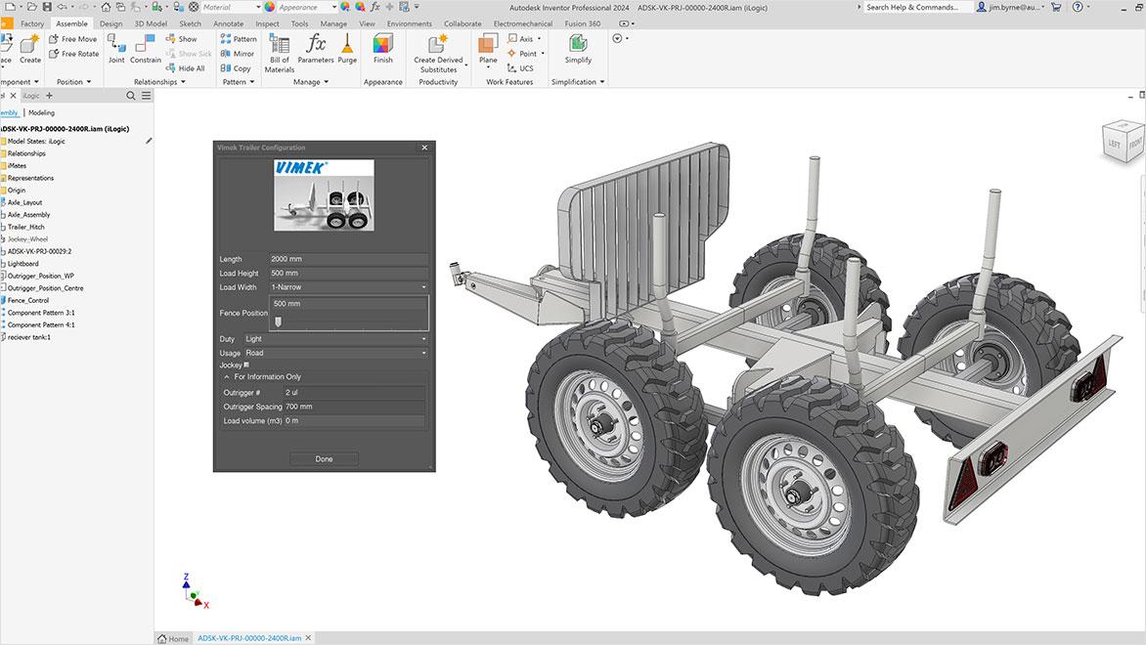
Task: Open the Home document tab
Action: pyautogui.click(x=173, y=638)
